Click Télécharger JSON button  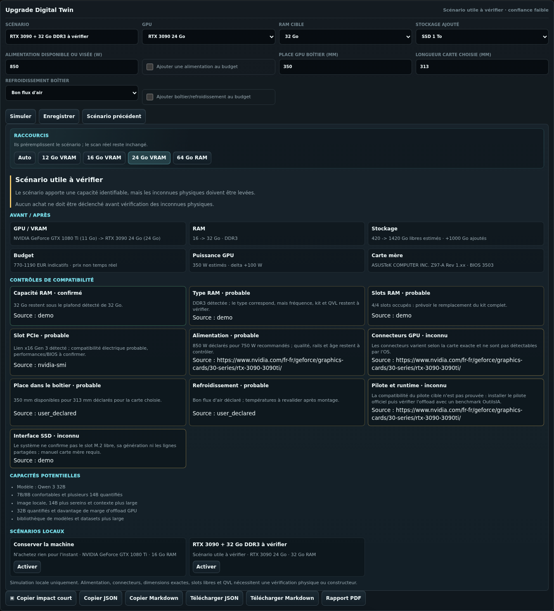point(214,598)
